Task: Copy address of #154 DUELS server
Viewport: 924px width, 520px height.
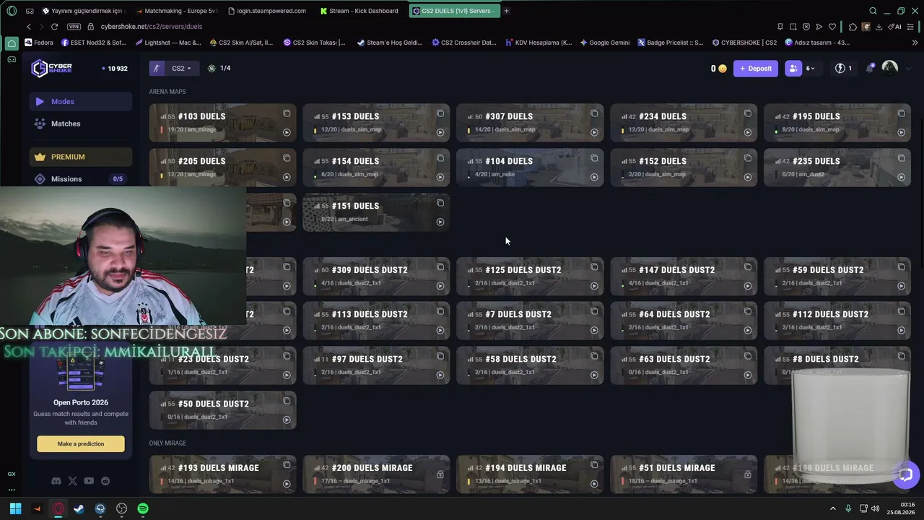Action: 440,158
